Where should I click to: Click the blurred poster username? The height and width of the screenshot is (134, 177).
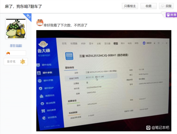coord(16,46)
